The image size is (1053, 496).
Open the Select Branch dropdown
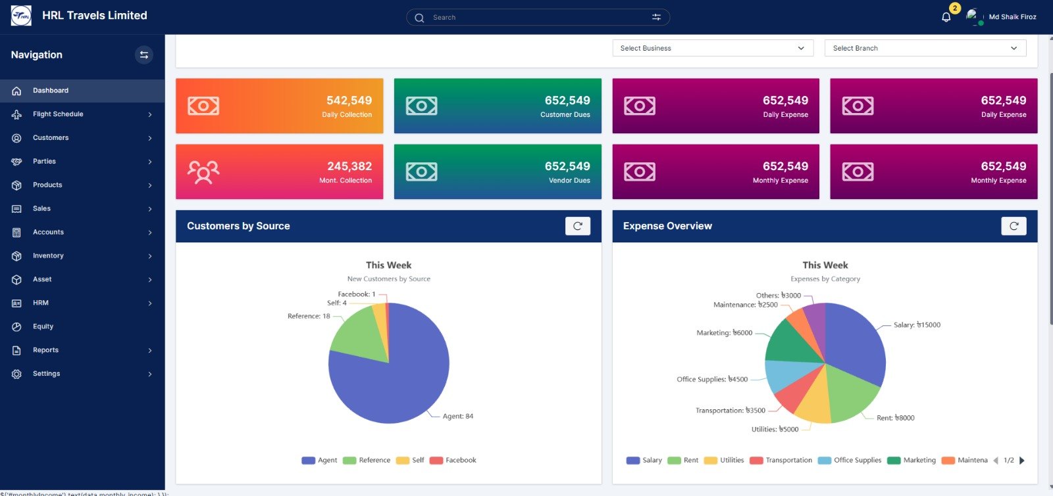(925, 48)
